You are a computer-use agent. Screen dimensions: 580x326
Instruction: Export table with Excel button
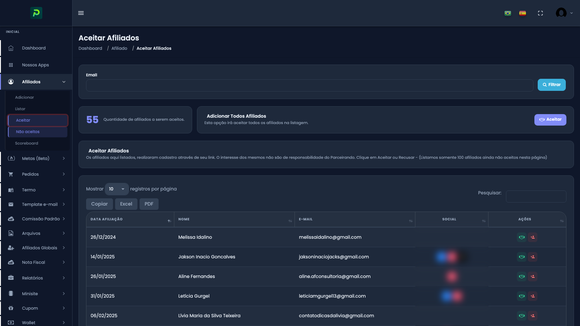click(x=126, y=204)
